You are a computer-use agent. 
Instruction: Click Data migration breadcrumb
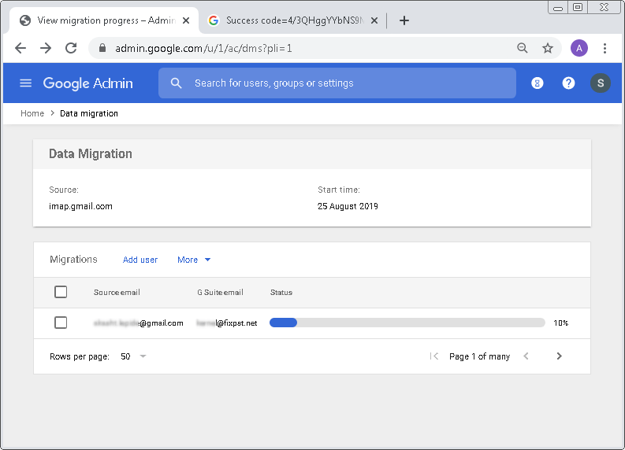(x=89, y=113)
